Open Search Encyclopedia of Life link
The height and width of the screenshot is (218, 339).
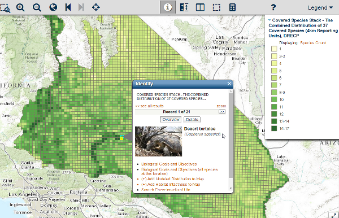tap(166, 190)
